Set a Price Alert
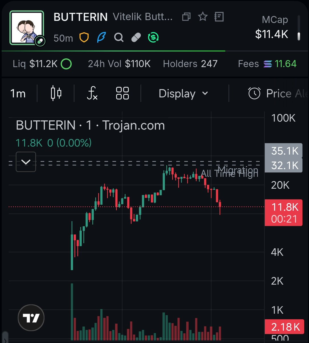The height and width of the screenshot is (343, 309). pos(278,93)
